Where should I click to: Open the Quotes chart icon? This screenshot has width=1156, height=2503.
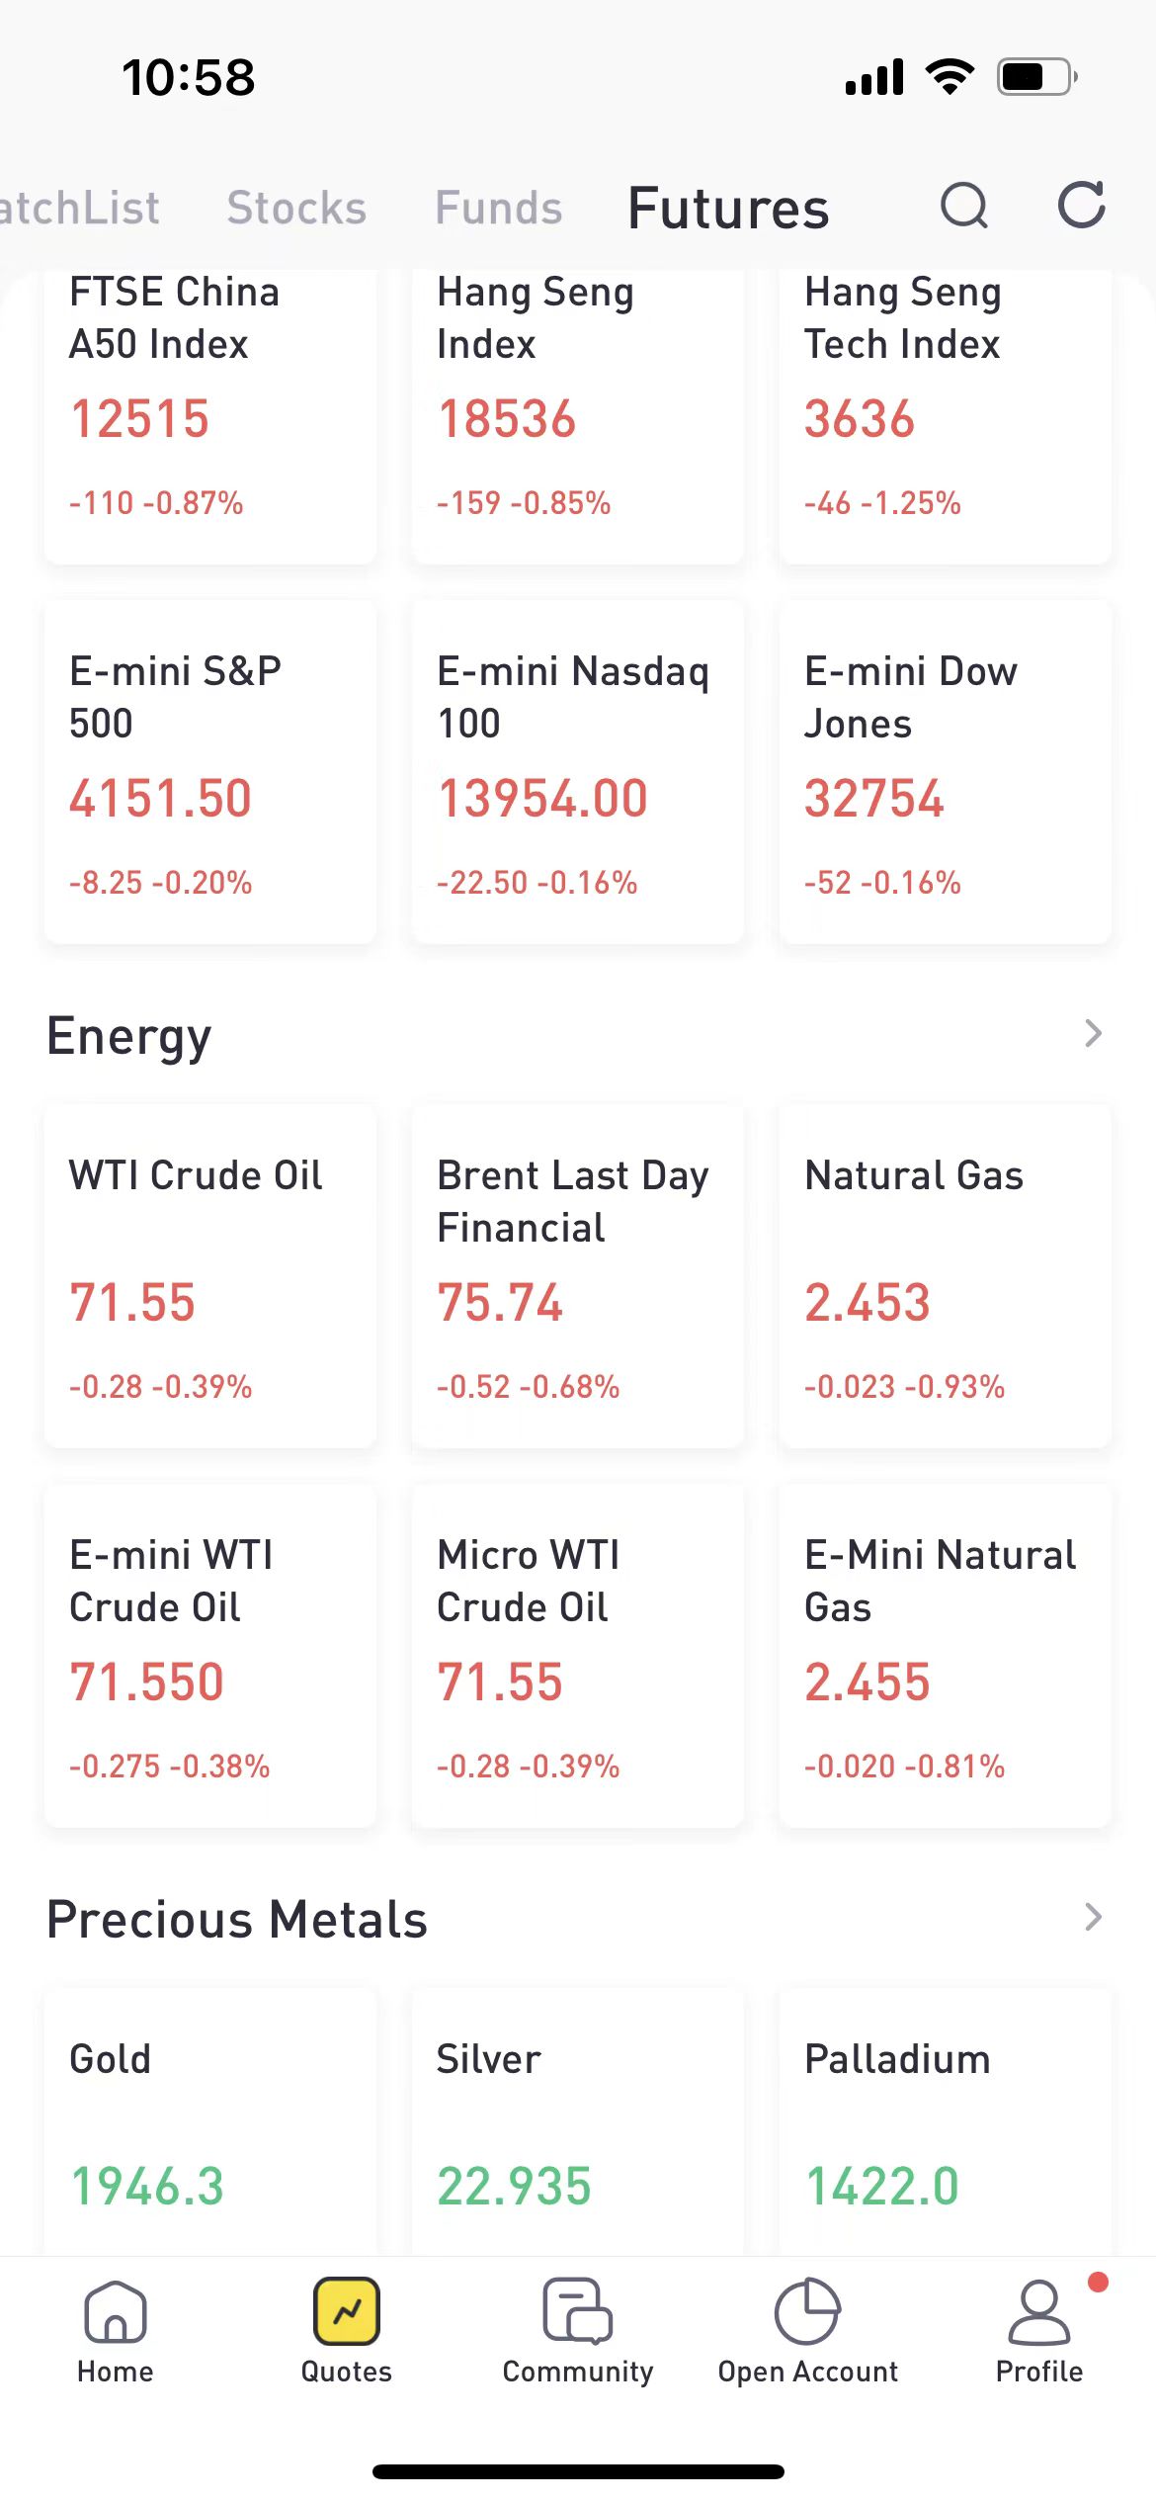coord(347,2311)
